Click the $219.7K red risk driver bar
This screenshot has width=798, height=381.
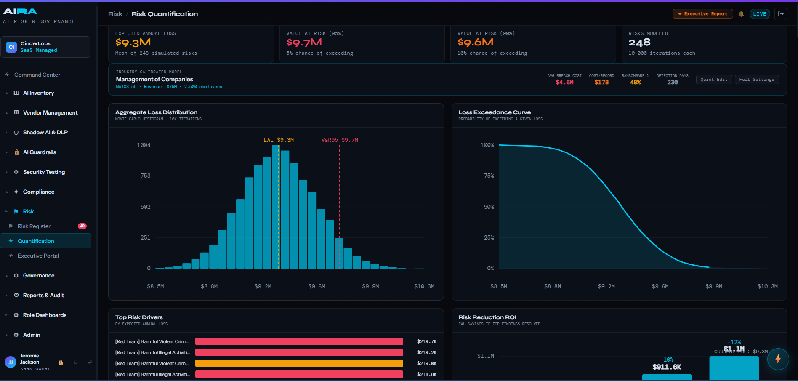[x=299, y=341]
